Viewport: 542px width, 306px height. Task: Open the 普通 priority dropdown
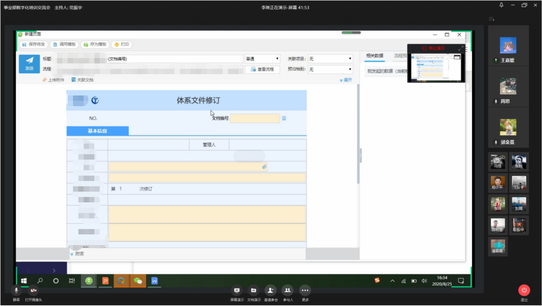pyautogui.click(x=262, y=59)
